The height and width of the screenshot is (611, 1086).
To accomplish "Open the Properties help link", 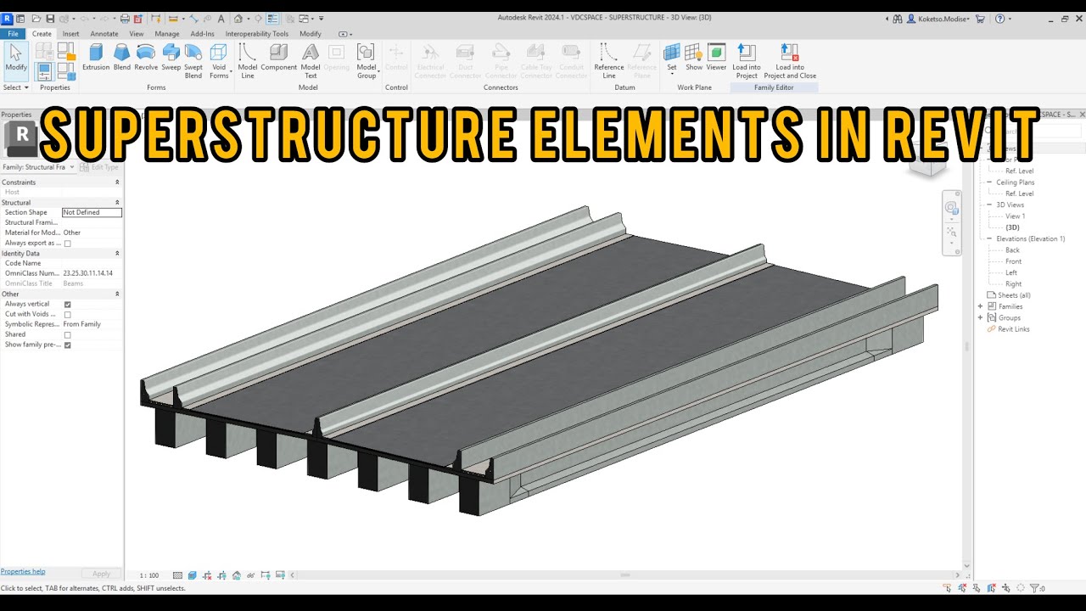I will click(23, 572).
